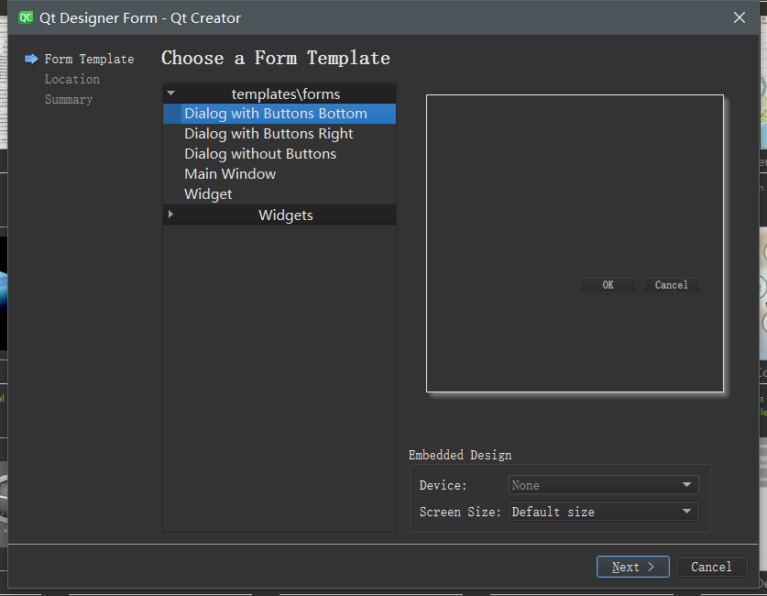Click the Widgets group header
Image resolution: width=767 pixels, height=596 pixels.
[279, 215]
